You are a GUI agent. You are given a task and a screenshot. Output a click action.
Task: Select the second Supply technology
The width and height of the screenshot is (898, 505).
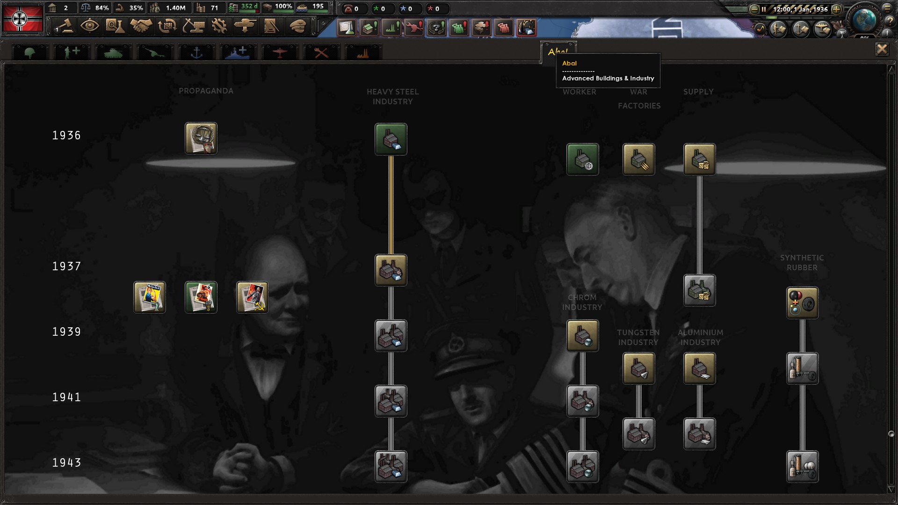(x=700, y=290)
